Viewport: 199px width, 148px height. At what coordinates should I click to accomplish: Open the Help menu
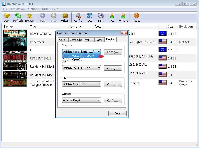click(55, 9)
